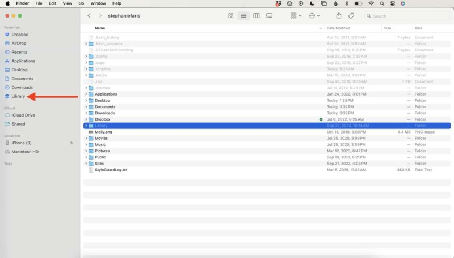Expand the Applications folder row
This screenshot has width=454, height=258.
click(x=86, y=94)
